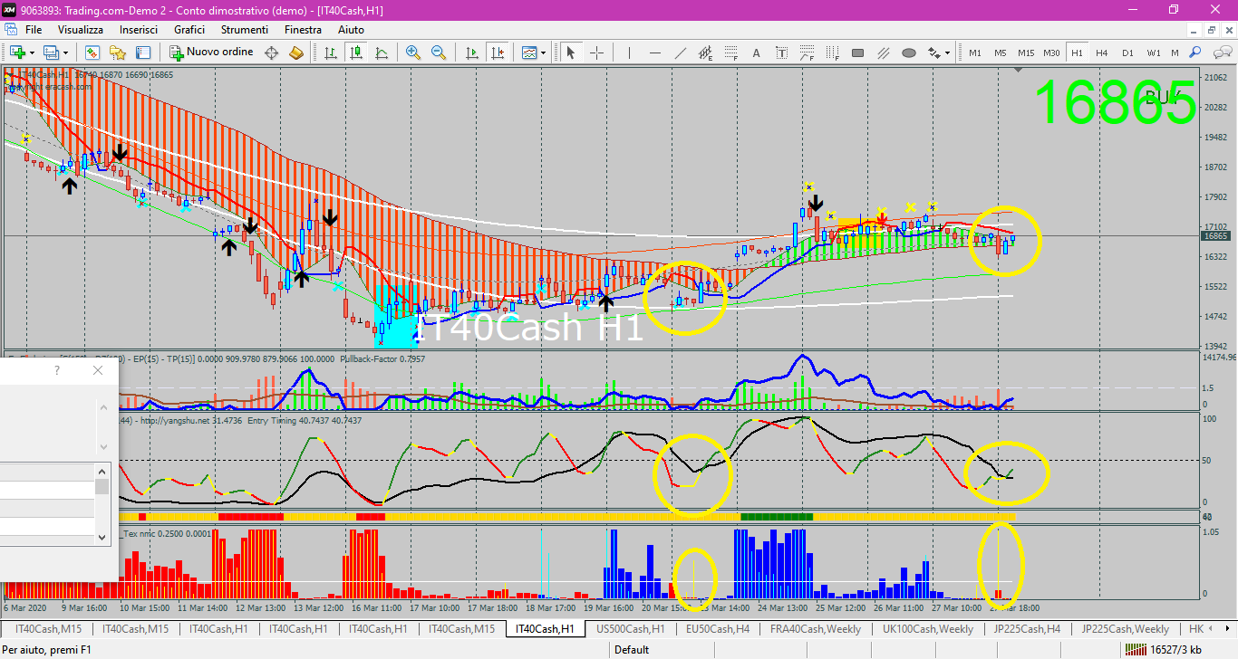Switch to H4 timeframe

point(1102,53)
